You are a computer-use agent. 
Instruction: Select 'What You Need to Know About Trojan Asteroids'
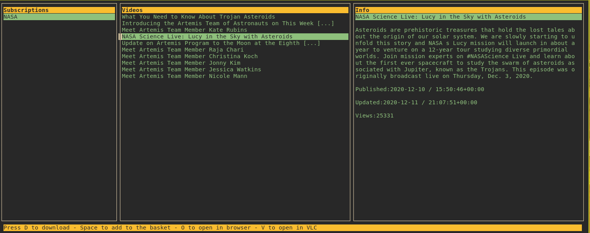pos(198,17)
